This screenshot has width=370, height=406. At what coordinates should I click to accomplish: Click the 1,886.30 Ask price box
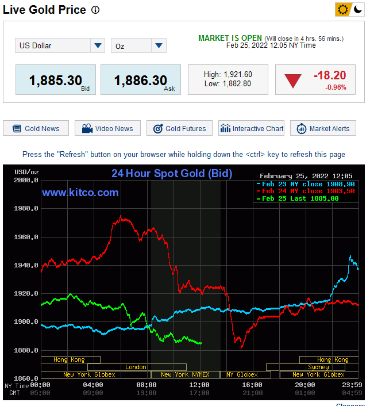point(141,80)
